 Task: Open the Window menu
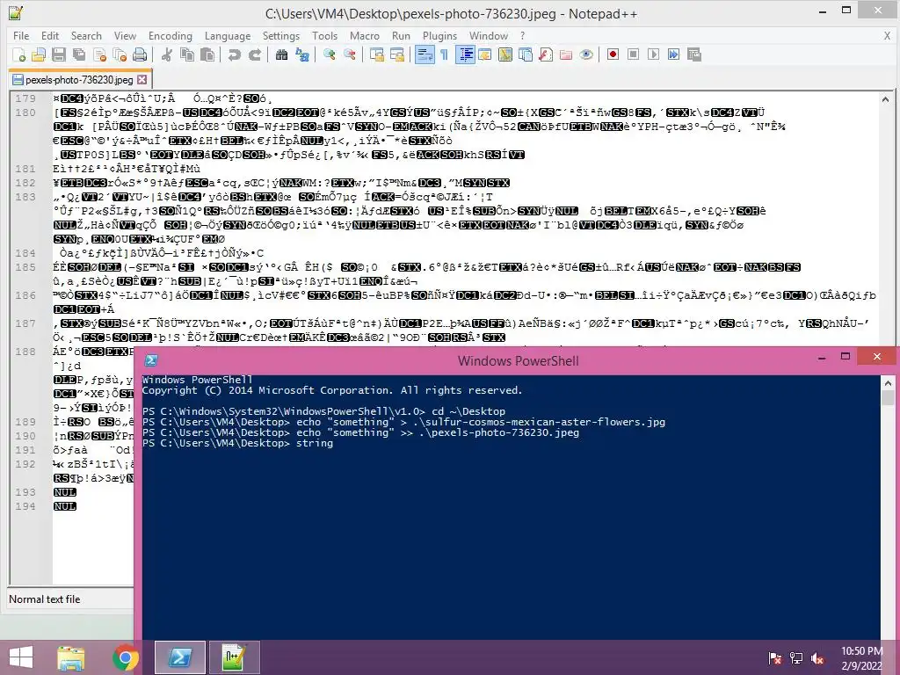point(489,35)
